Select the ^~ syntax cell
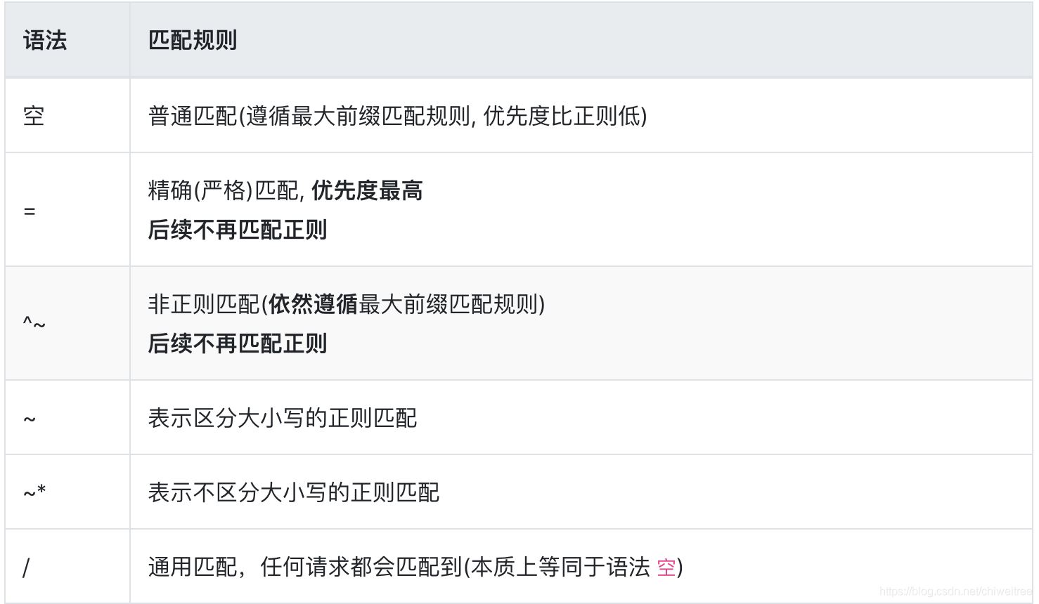Image resolution: width=1039 pixels, height=604 pixels. [x=34, y=324]
